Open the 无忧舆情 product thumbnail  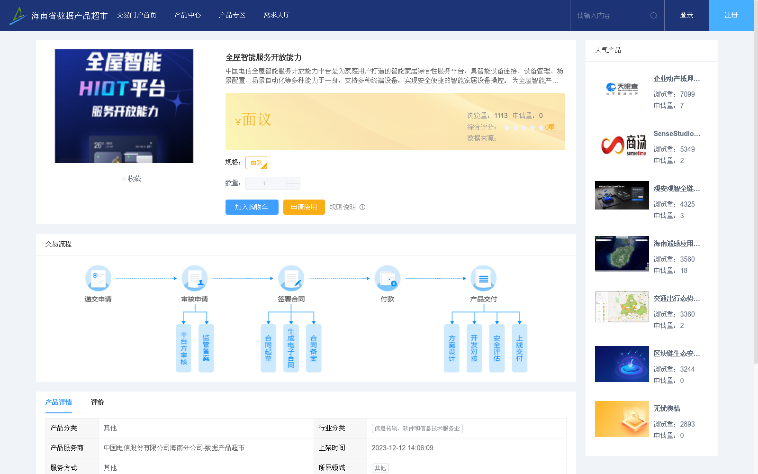pyautogui.click(x=622, y=419)
